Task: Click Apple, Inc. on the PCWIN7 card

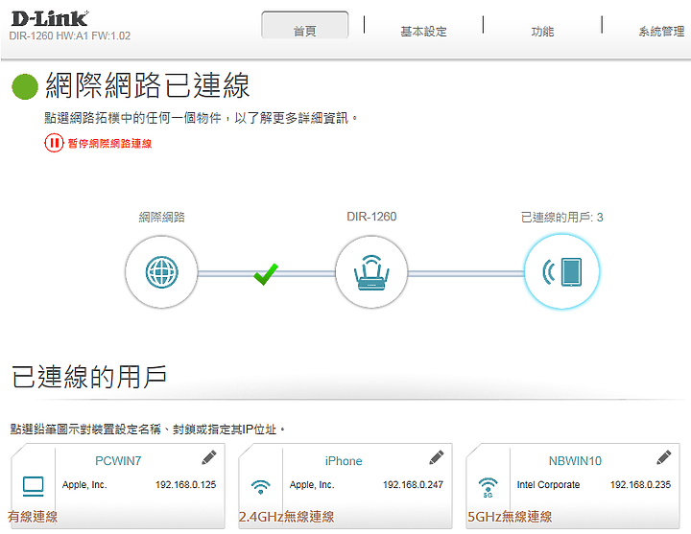Action: [84, 485]
